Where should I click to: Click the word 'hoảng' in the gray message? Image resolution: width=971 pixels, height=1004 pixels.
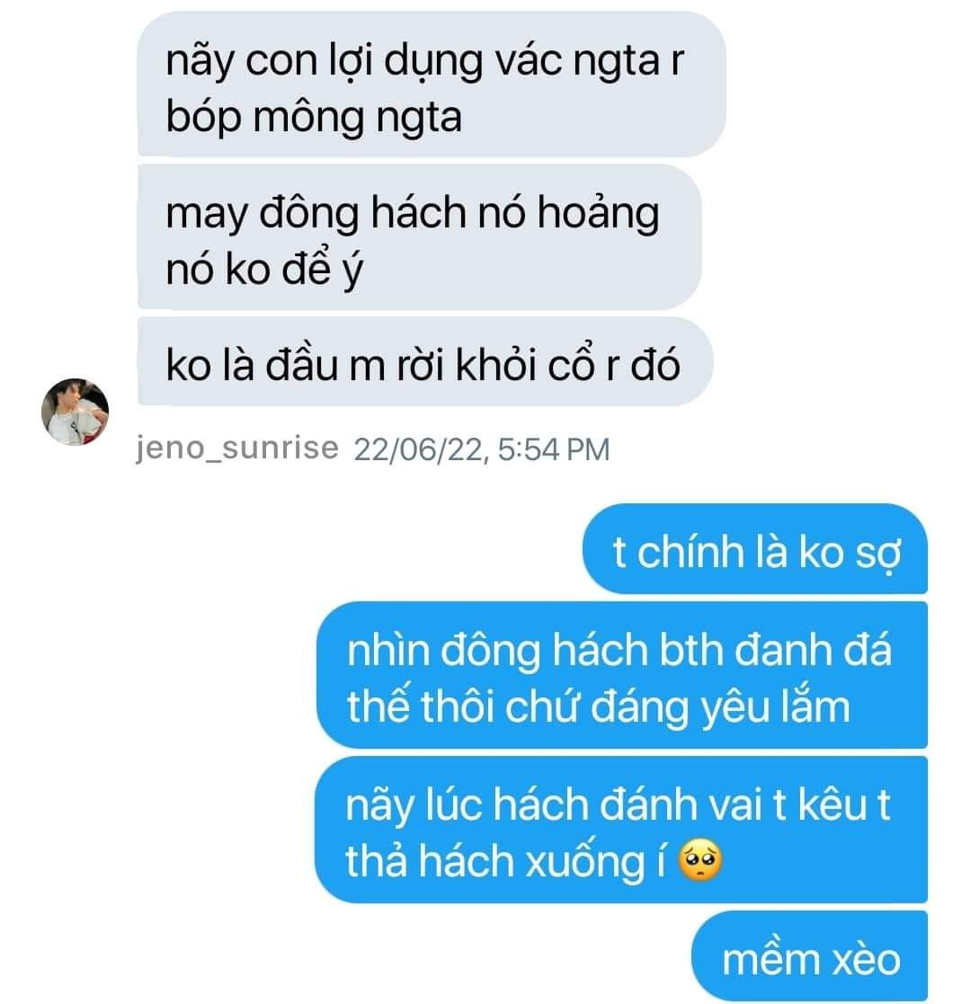coord(598,215)
